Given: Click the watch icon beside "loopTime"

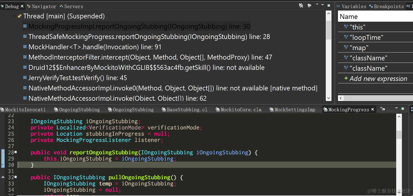Looking at the screenshot, I should 346,37.
